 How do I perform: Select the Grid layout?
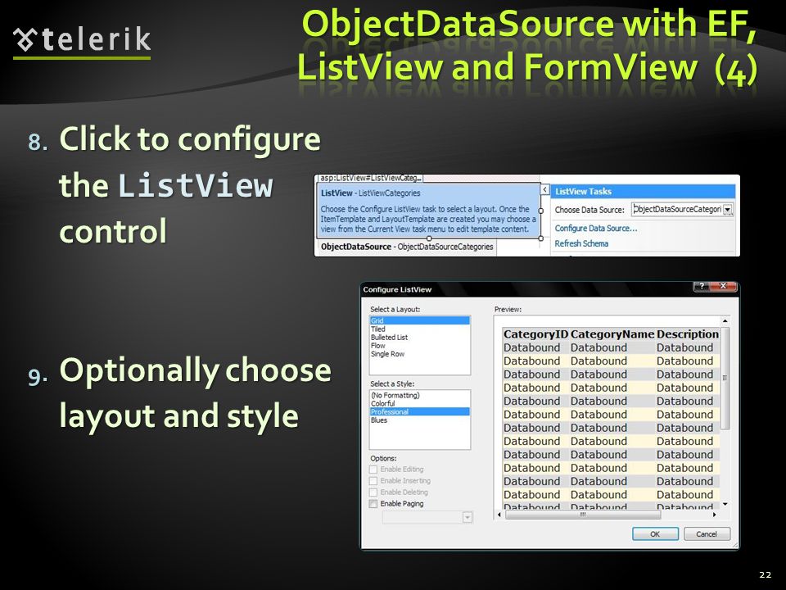pyautogui.click(x=420, y=320)
